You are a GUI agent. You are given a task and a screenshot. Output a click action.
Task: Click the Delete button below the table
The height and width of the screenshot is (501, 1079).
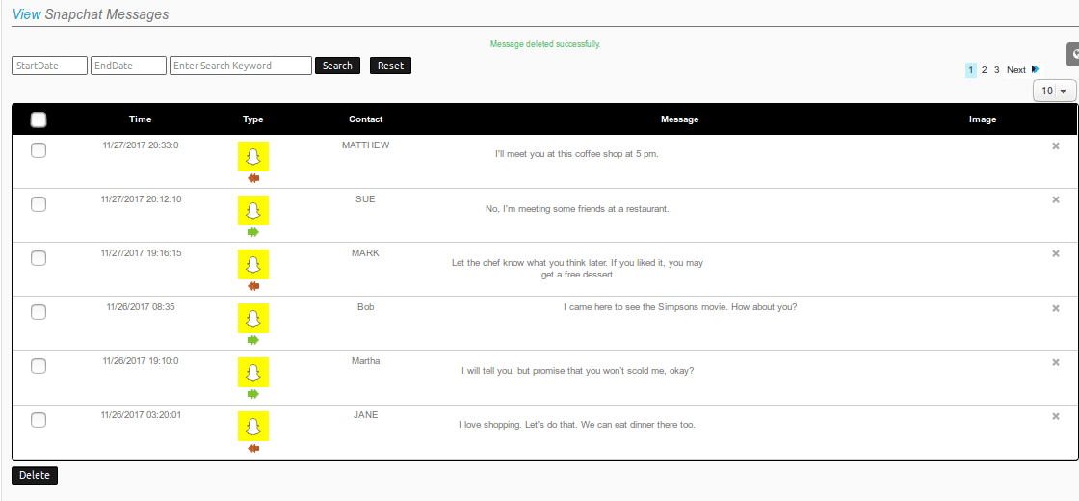[x=35, y=476]
